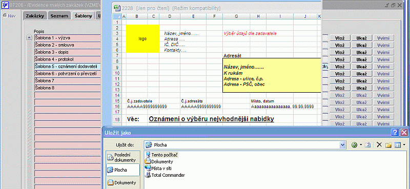Click the yellow logo cell in the spreadsheet
410x189 pixels.
coord(143,39)
